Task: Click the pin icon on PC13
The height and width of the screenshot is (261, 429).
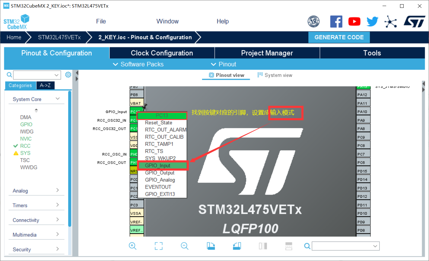Action: pos(145,106)
